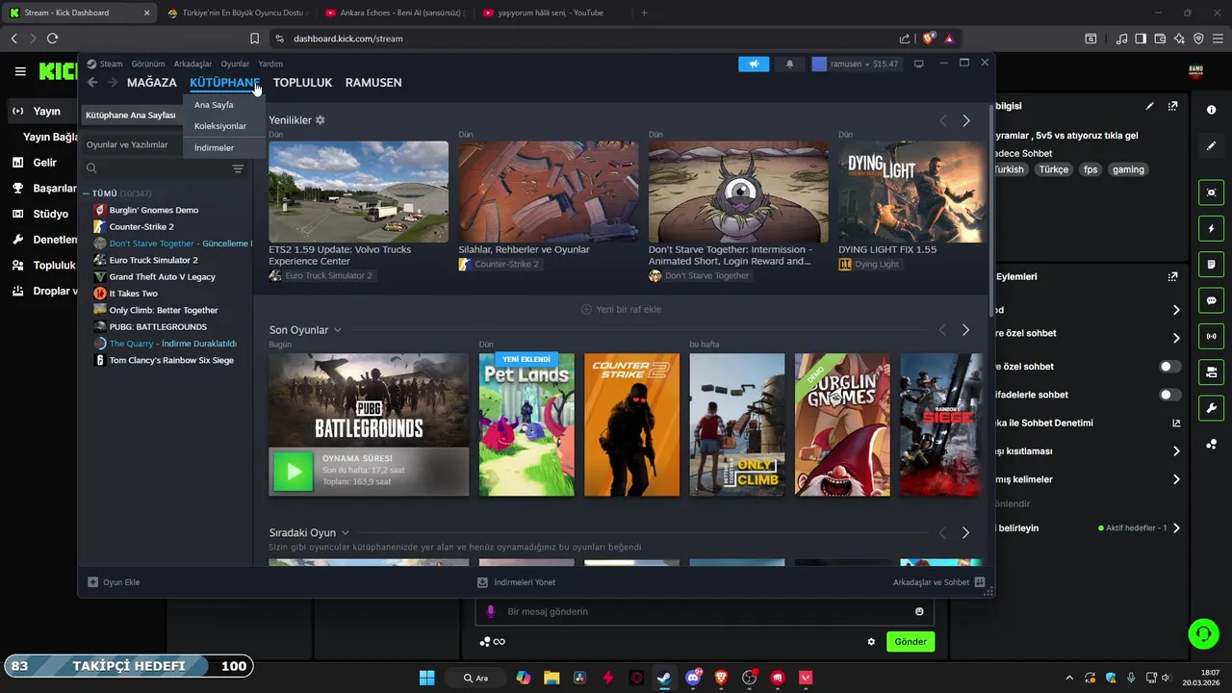Open the Steam Big Picture monitor icon
1232x693 pixels.
pyautogui.click(x=919, y=64)
